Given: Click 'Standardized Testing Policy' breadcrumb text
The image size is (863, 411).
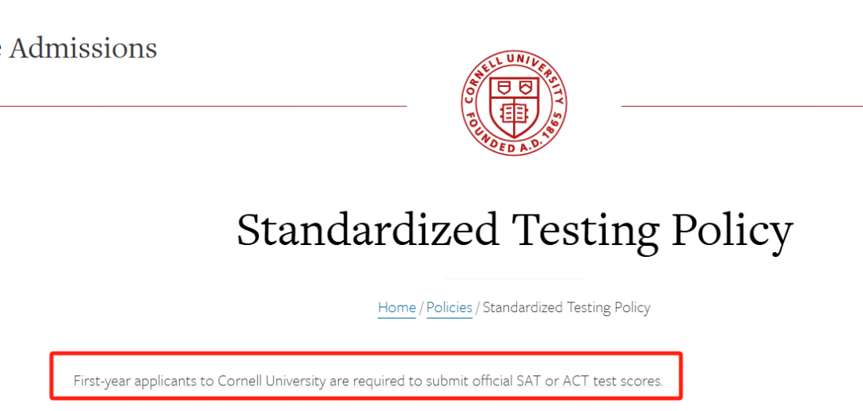Looking at the screenshot, I should pyautogui.click(x=567, y=308).
